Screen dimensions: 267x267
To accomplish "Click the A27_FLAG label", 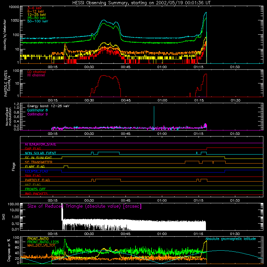I will 33,185.
